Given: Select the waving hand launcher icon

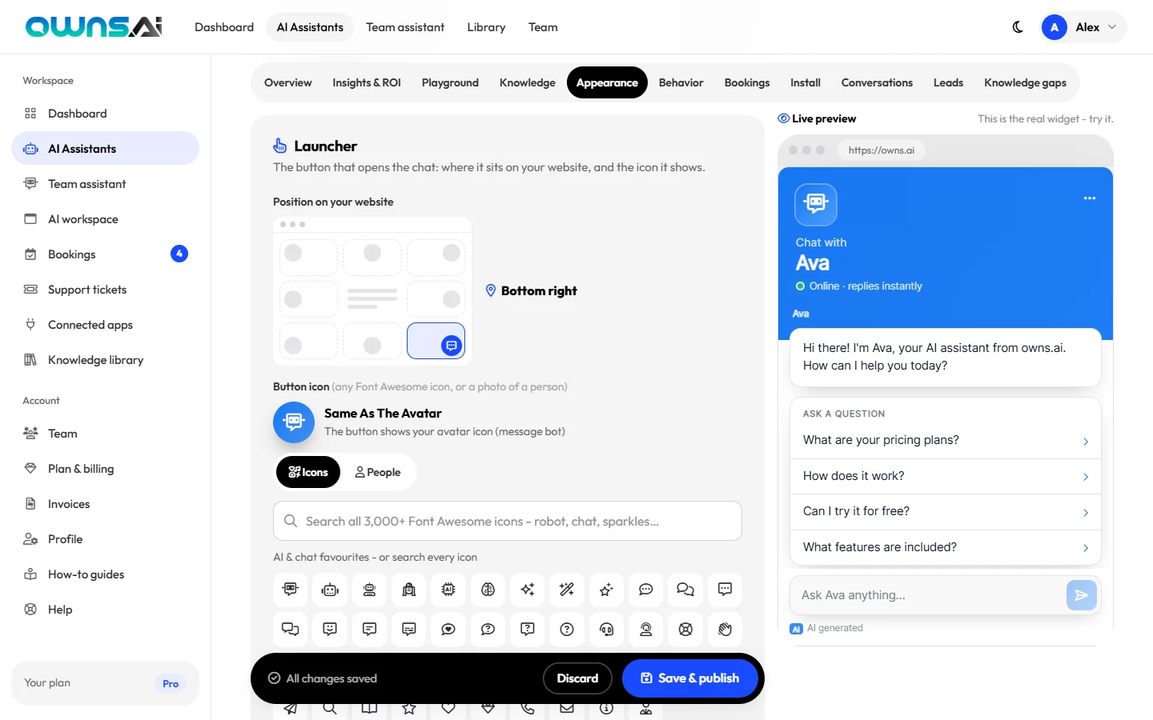Looking at the screenshot, I should pos(725,629).
